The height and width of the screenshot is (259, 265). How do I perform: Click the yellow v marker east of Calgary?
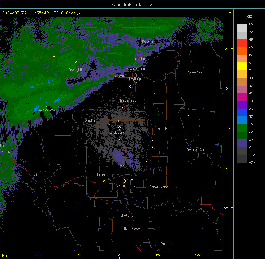(x=132, y=180)
